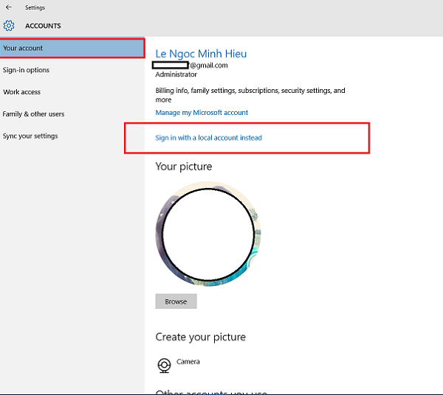Go to Work access settings
This screenshot has width=443, height=395.
coord(22,92)
